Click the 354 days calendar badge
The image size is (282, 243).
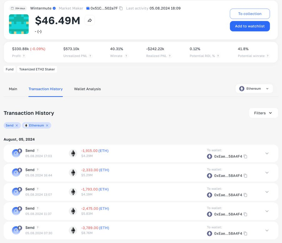[18, 8]
